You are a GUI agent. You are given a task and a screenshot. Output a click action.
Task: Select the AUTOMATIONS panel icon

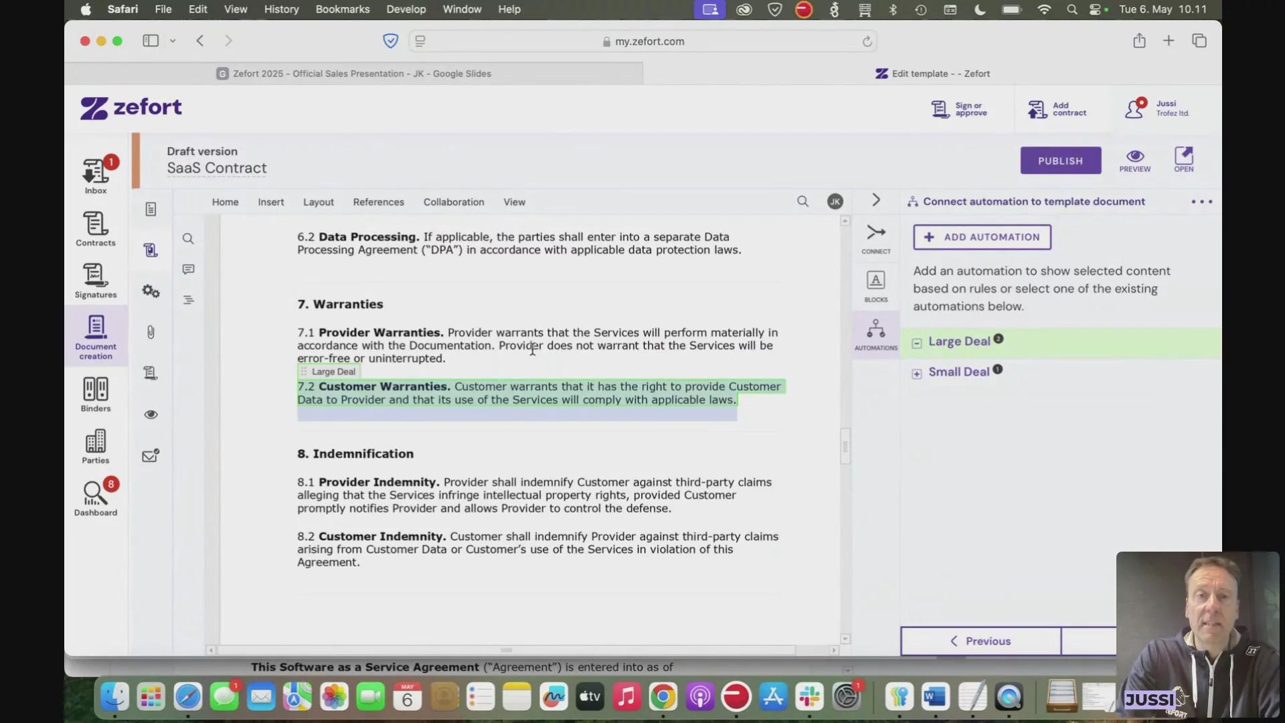(x=876, y=335)
